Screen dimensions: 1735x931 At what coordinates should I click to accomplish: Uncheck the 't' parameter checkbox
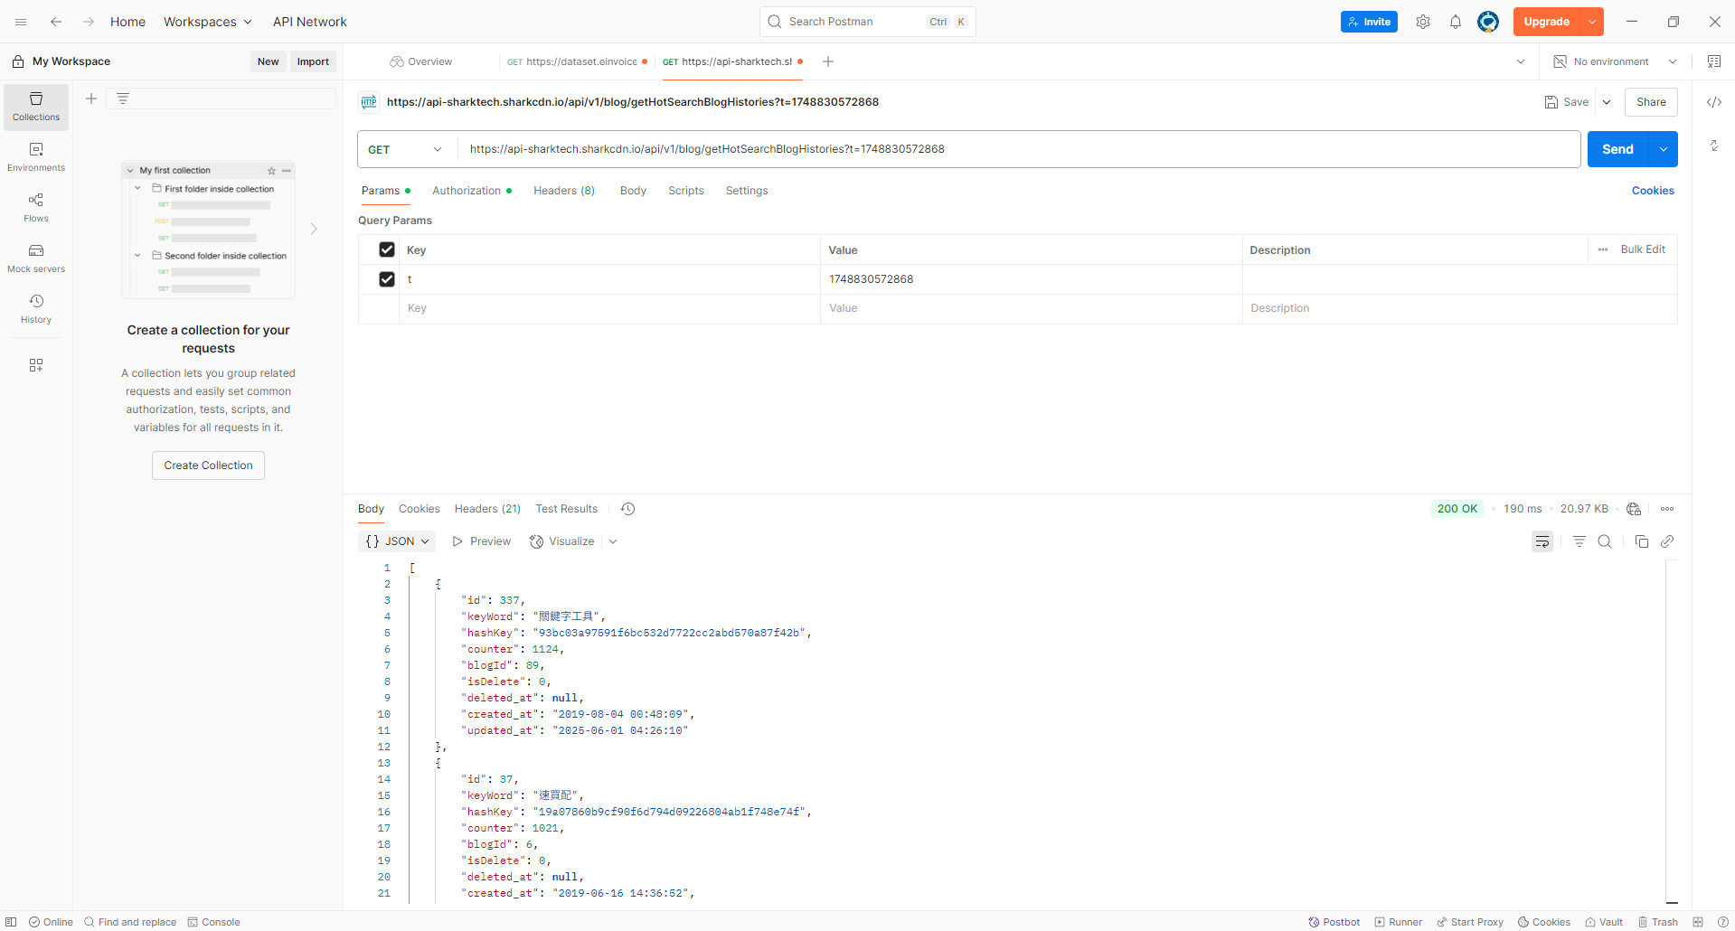pos(387,279)
